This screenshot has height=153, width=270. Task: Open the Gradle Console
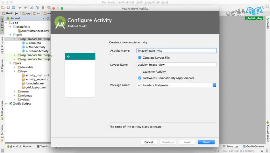tap(253, 146)
